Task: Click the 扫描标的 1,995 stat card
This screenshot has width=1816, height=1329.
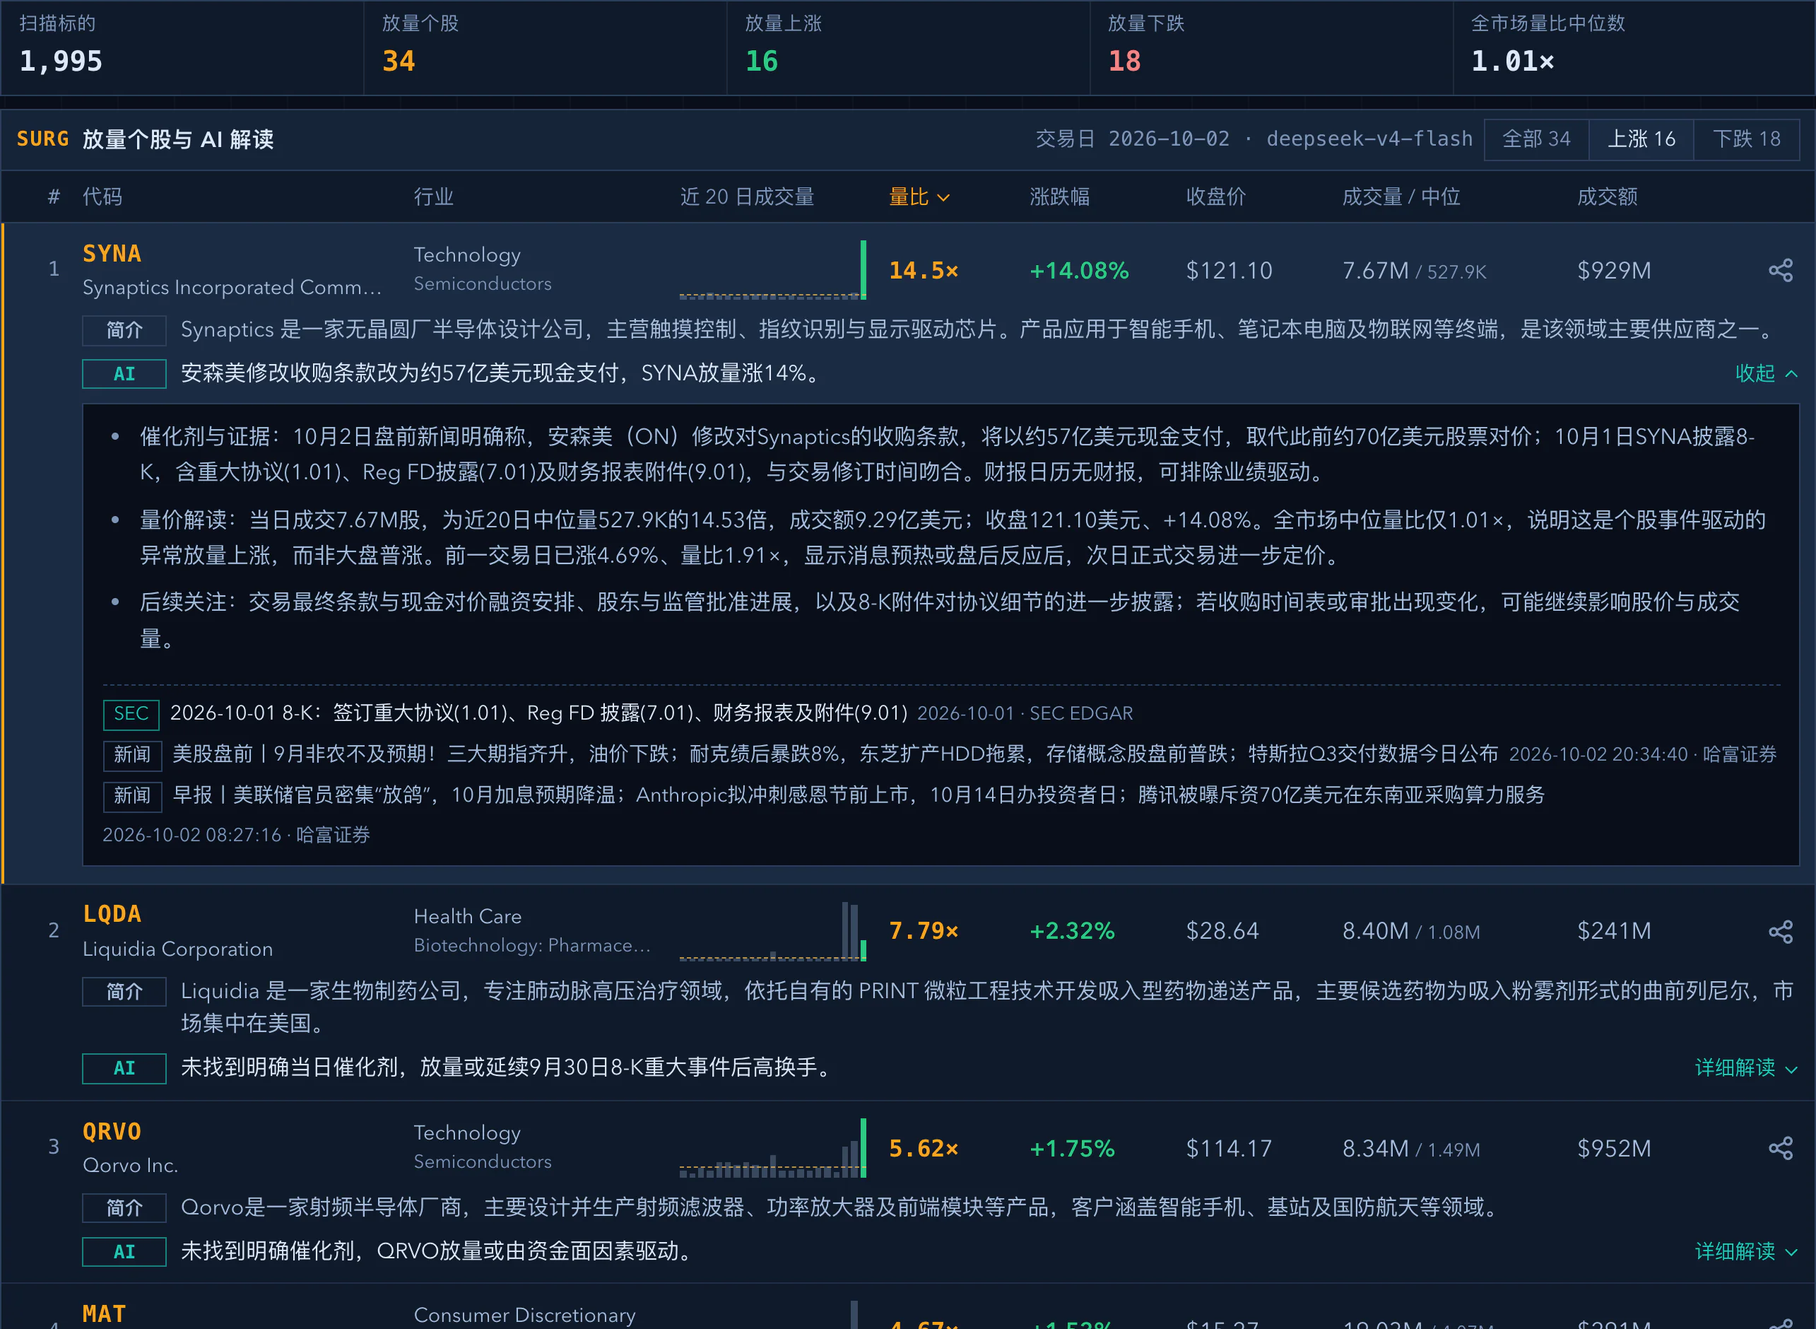Action: pyautogui.click(x=182, y=47)
